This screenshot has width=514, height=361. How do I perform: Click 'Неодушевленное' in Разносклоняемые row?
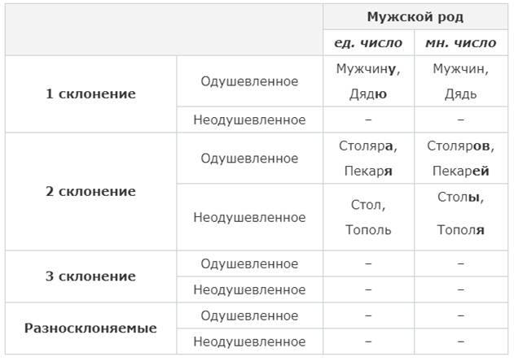coord(249,341)
